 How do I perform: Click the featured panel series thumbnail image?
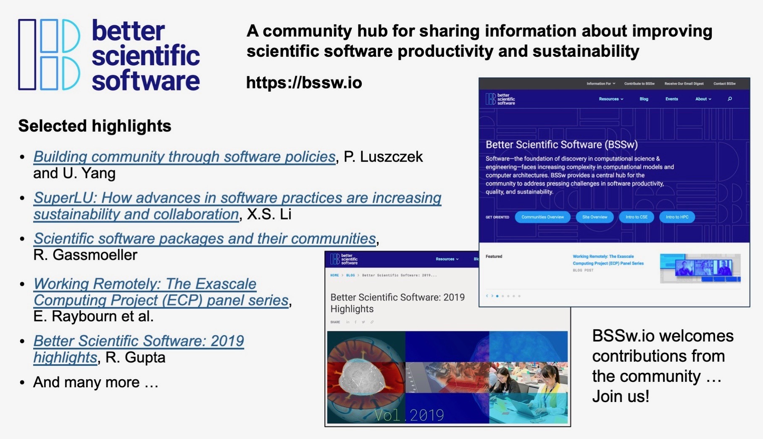point(700,268)
